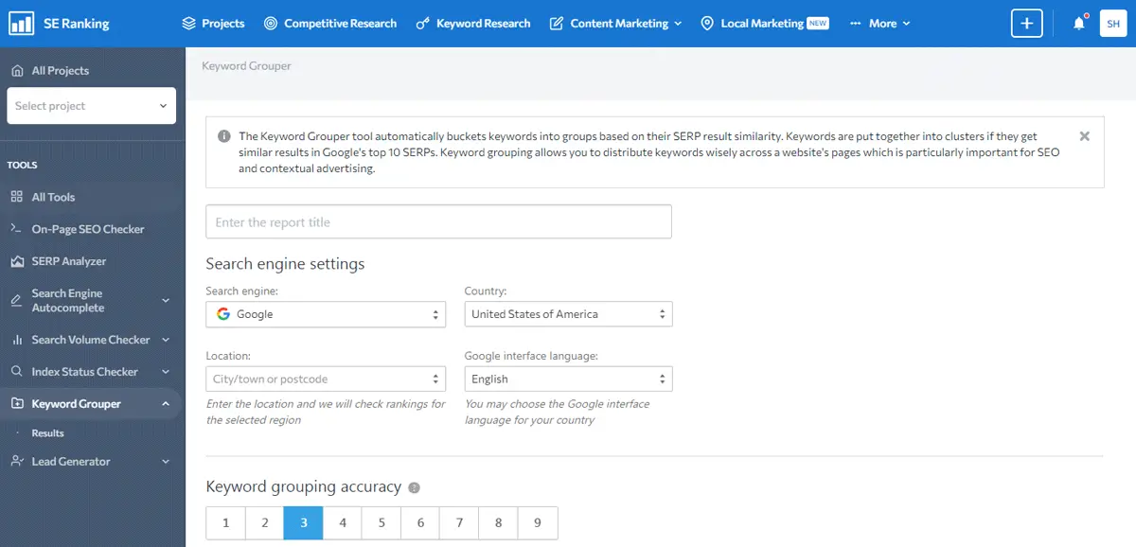The height and width of the screenshot is (547, 1136).
Task: Choose grouping accuracy 5
Action: coord(382,522)
